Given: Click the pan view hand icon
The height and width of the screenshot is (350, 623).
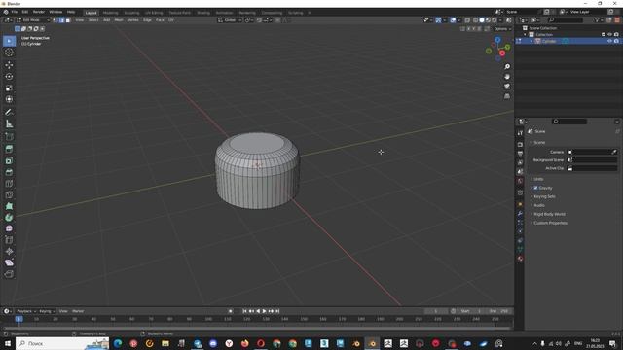Looking at the screenshot, I should (x=507, y=77).
